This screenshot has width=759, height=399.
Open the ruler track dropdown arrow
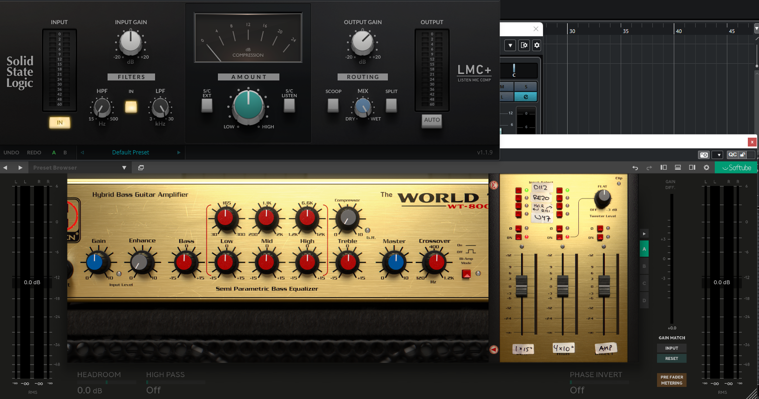[x=756, y=28]
